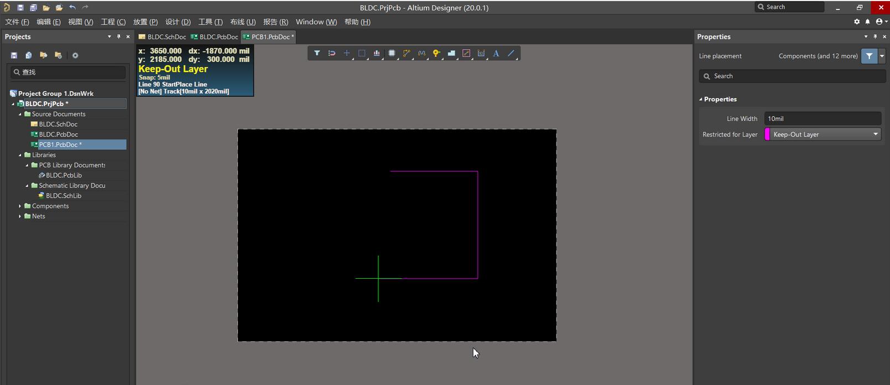Image resolution: width=890 pixels, height=385 pixels.
Task: Click the move/plus crosshair tool icon
Action: pos(347,53)
